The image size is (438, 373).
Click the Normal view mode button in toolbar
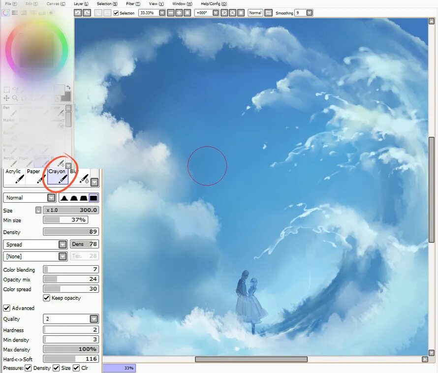(255, 13)
